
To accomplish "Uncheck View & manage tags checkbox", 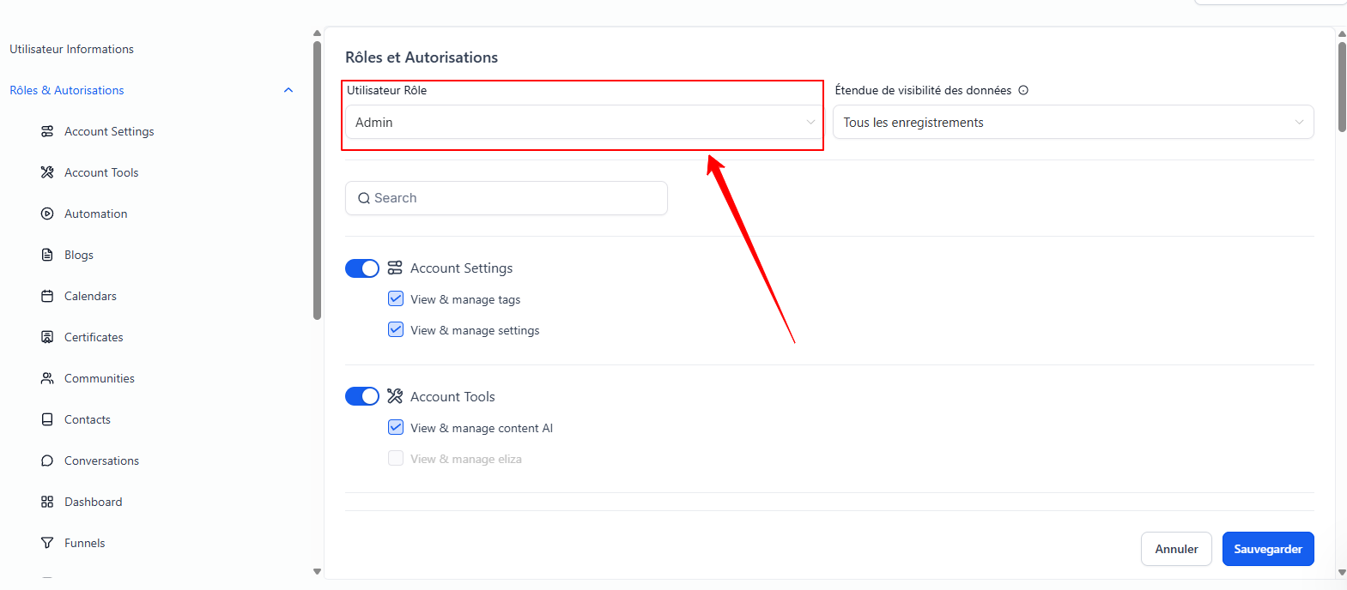I will (x=396, y=299).
